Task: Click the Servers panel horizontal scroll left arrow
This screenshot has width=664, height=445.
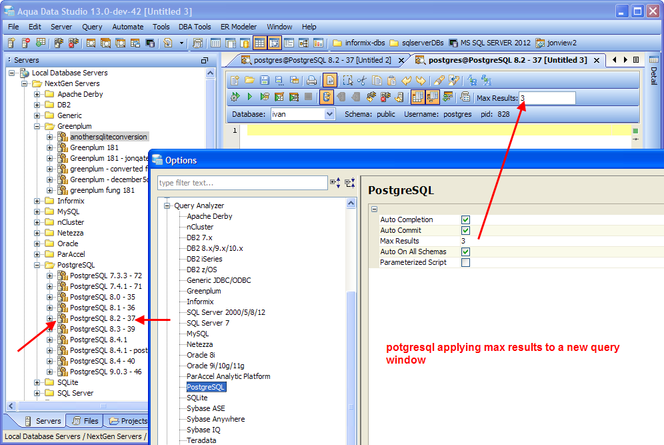Action: (11, 406)
